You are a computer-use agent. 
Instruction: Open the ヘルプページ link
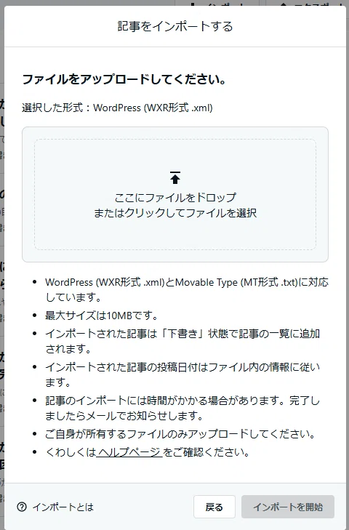pyautogui.click(x=129, y=452)
